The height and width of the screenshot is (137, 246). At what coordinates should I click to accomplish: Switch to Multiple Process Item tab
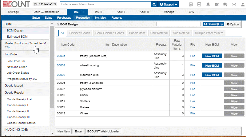click(x=209, y=33)
